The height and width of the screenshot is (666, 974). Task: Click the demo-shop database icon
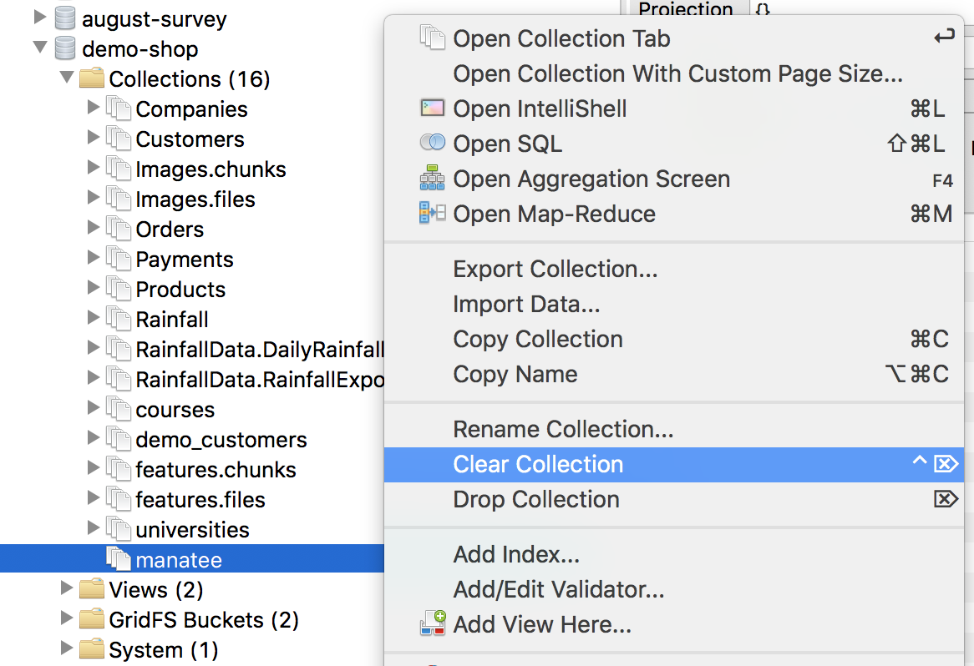click(x=64, y=49)
